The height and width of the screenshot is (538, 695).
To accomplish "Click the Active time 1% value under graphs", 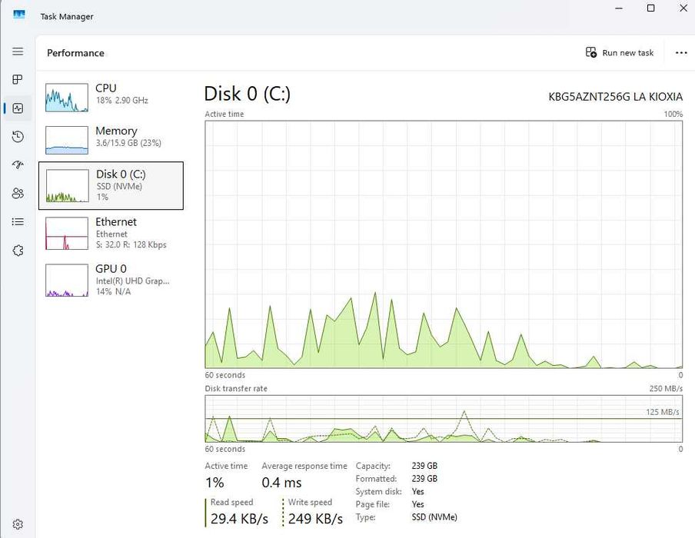I will point(214,483).
